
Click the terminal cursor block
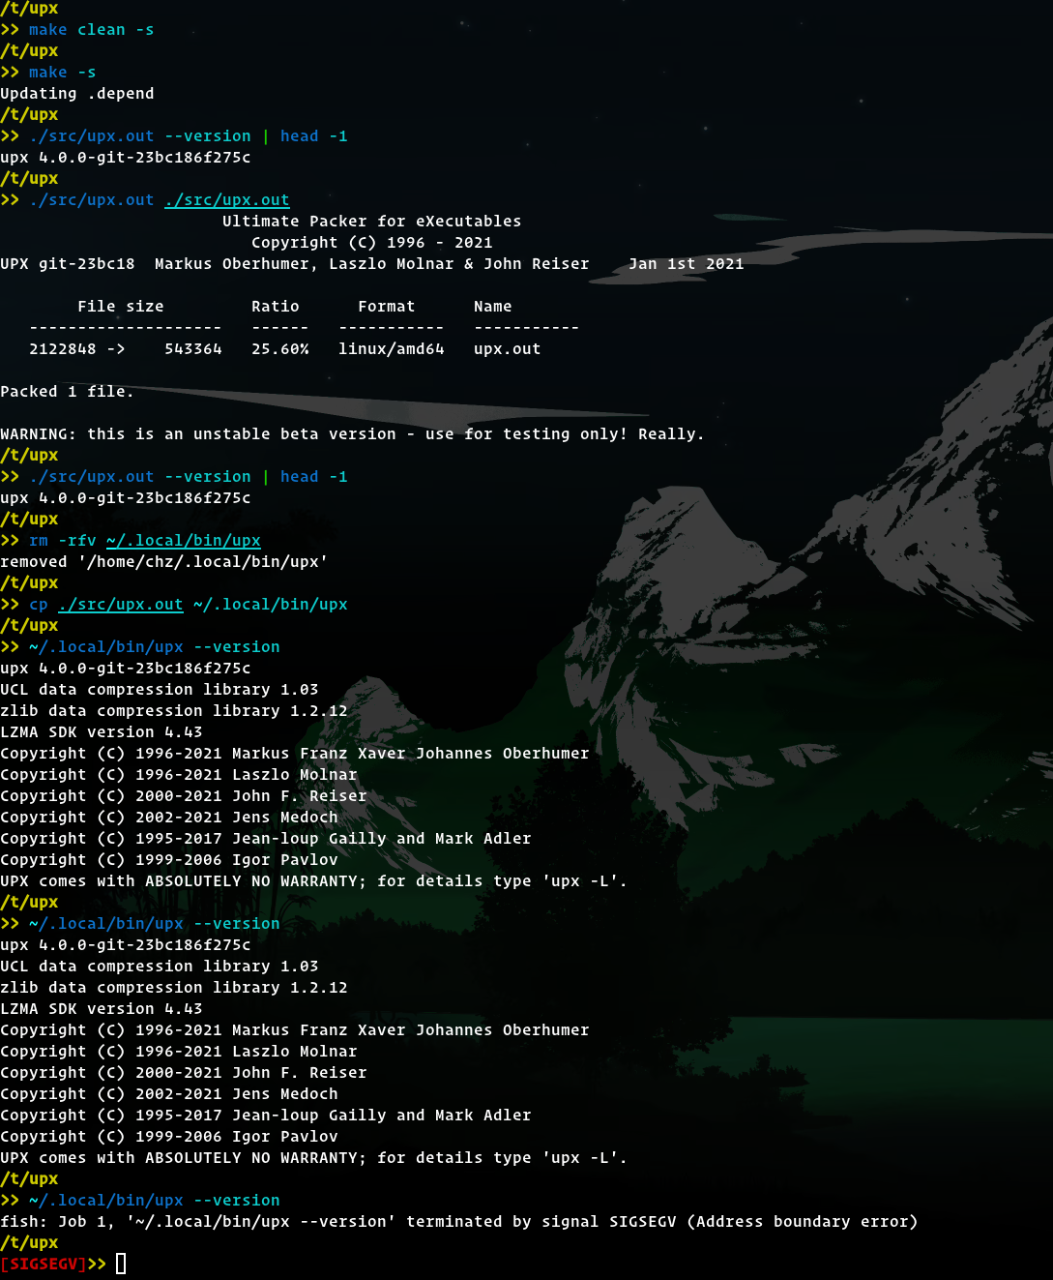click(122, 1263)
